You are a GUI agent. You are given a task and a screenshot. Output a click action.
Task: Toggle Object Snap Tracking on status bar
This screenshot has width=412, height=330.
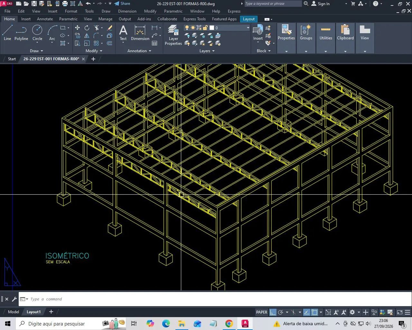click(x=307, y=312)
